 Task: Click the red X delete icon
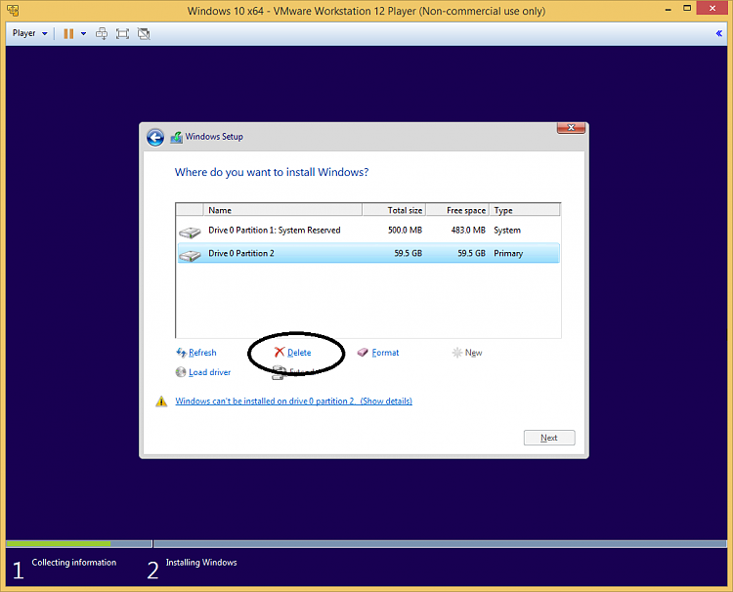pos(280,352)
